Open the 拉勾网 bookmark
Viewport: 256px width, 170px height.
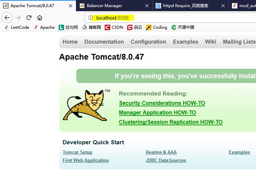(x=68, y=27)
